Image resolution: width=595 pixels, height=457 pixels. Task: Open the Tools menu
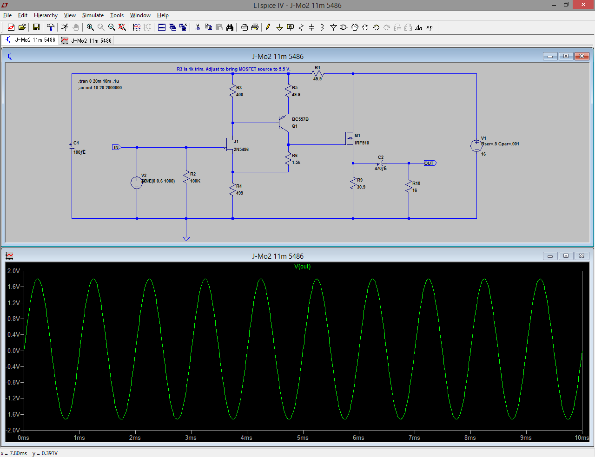[117, 15]
